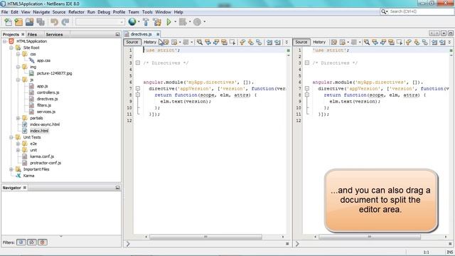This screenshot has width=455, height=256.
Task: Click the Undo toolbar icon
Action: [54, 22]
